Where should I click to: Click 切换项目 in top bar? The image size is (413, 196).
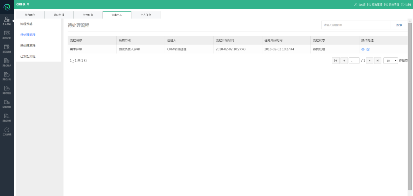[391, 5]
